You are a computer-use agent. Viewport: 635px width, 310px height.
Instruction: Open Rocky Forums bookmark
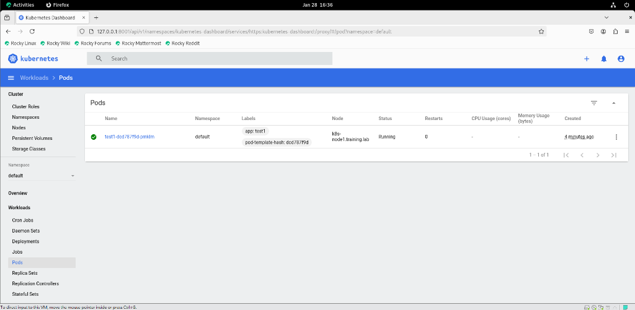point(93,43)
